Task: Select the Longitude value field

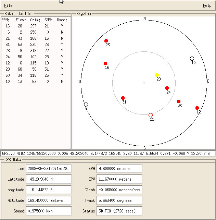Action: tap(48, 190)
